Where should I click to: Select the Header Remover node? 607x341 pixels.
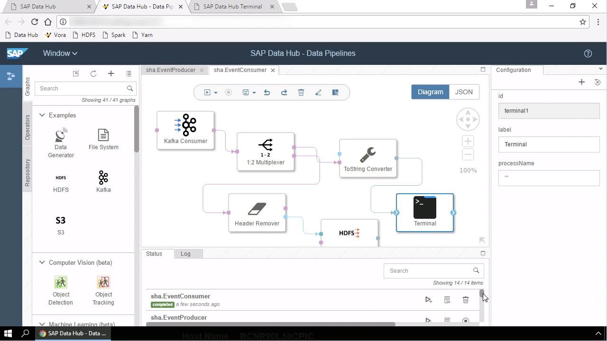[x=257, y=213]
